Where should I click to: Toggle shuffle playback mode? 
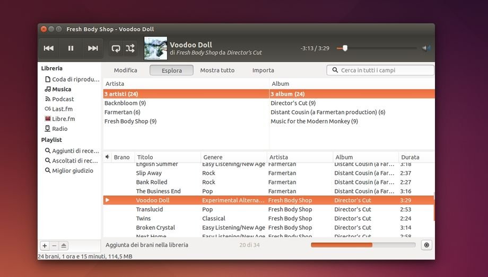pos(130,48)
